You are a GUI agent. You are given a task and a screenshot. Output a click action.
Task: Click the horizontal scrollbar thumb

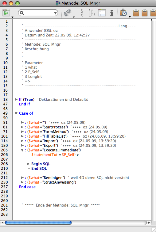[38, 223]
